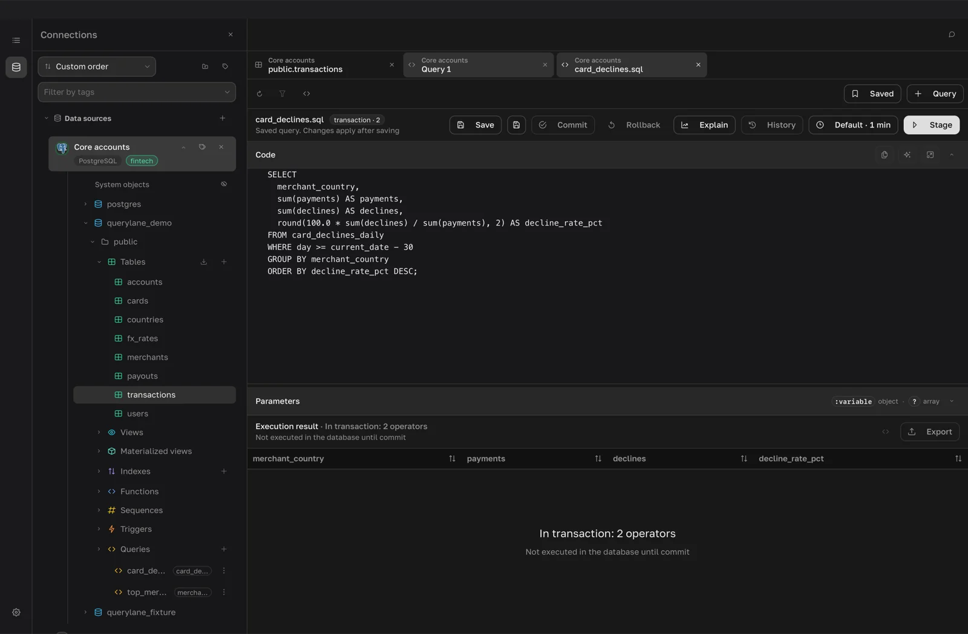Open the database connections sidebar icon

16,67
